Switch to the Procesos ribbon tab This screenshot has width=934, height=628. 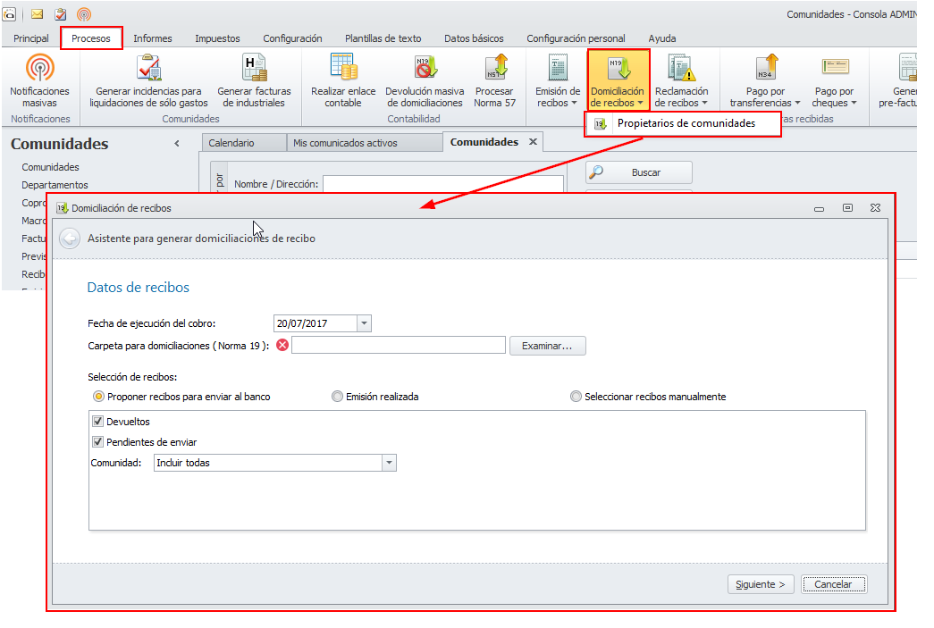click(x=91, y=38)
